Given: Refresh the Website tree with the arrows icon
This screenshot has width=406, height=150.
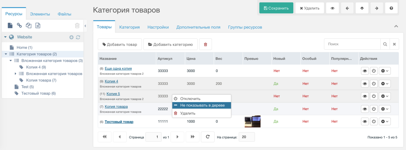Looking at the screenshot, I should [x=78, y=37].
